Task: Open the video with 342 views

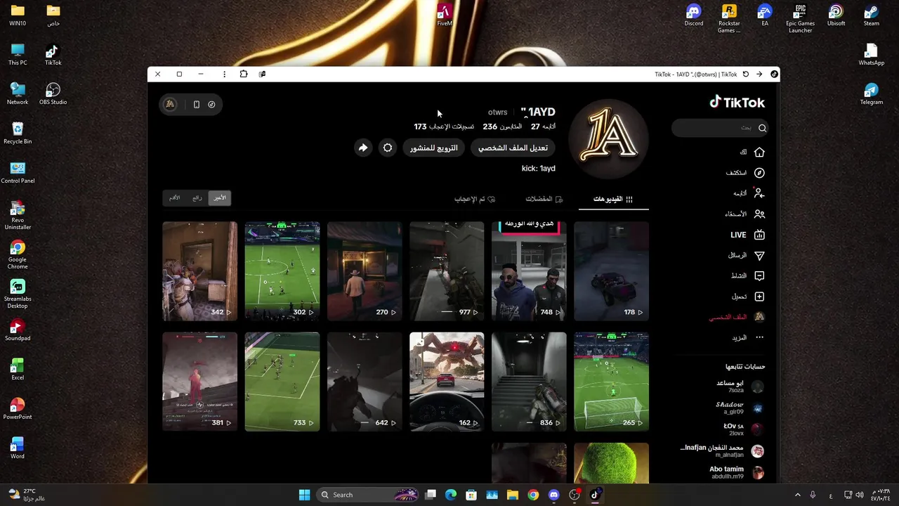Action: tap(199, 271)
